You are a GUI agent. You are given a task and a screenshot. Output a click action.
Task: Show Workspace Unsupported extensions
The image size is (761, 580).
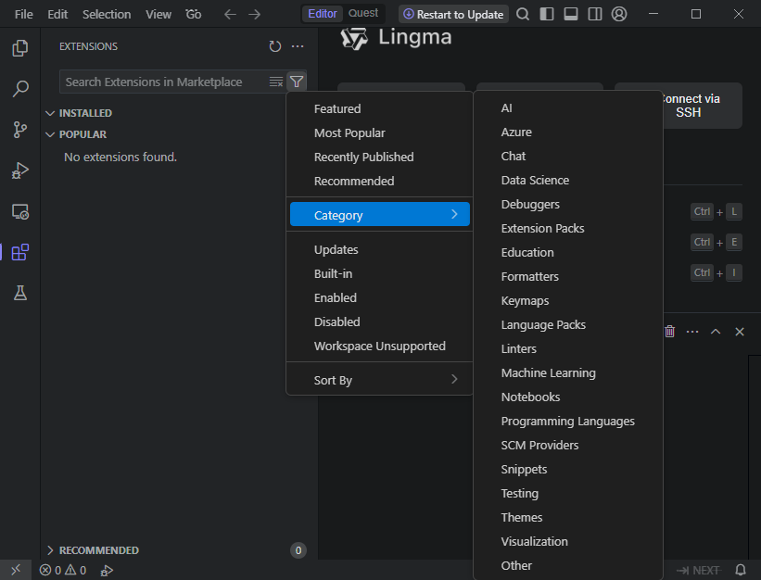pos(379,346)
